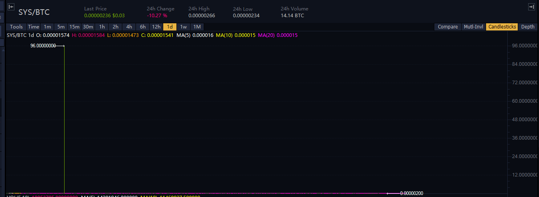Open the Compare option

[448, 27]
